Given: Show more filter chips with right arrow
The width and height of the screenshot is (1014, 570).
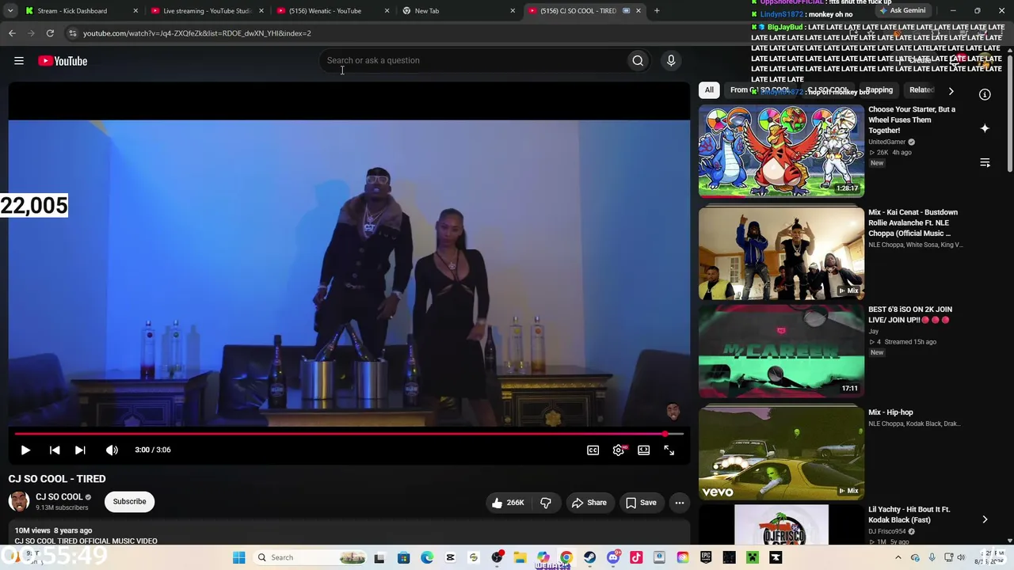Looking at the screenshot, I should click(951, 91).
